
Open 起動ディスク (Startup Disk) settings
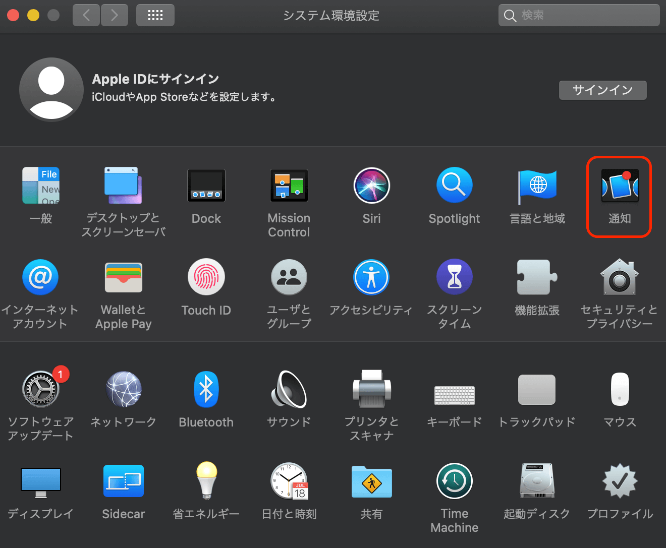point(536,481)
